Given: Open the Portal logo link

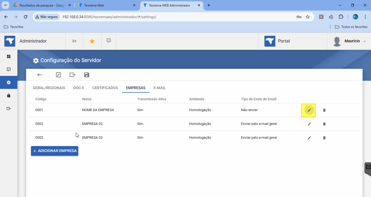Looking at the screenshot, I should click(x=270, y=41).
